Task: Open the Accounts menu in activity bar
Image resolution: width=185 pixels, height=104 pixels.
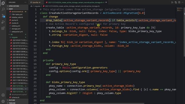Action: click(3, 95)
